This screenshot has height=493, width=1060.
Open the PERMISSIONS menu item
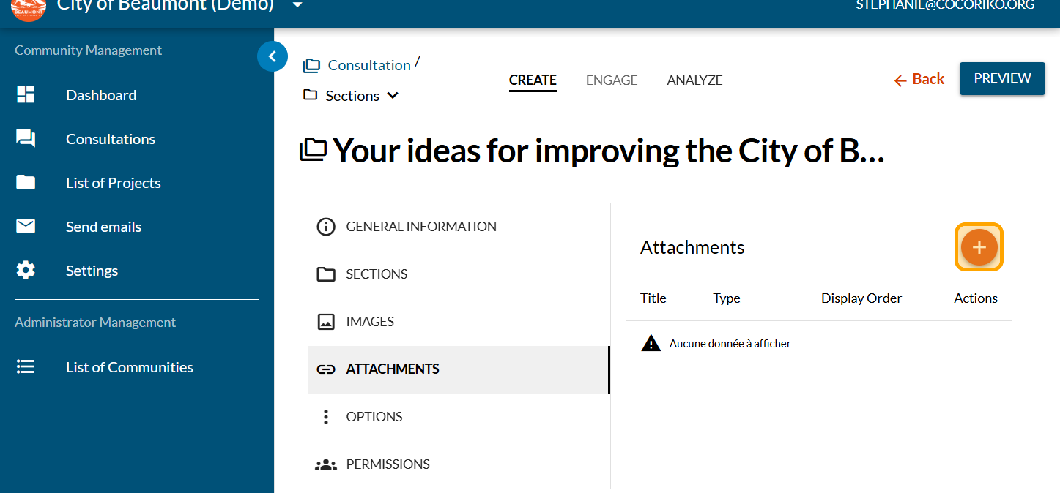coord(388,464)
